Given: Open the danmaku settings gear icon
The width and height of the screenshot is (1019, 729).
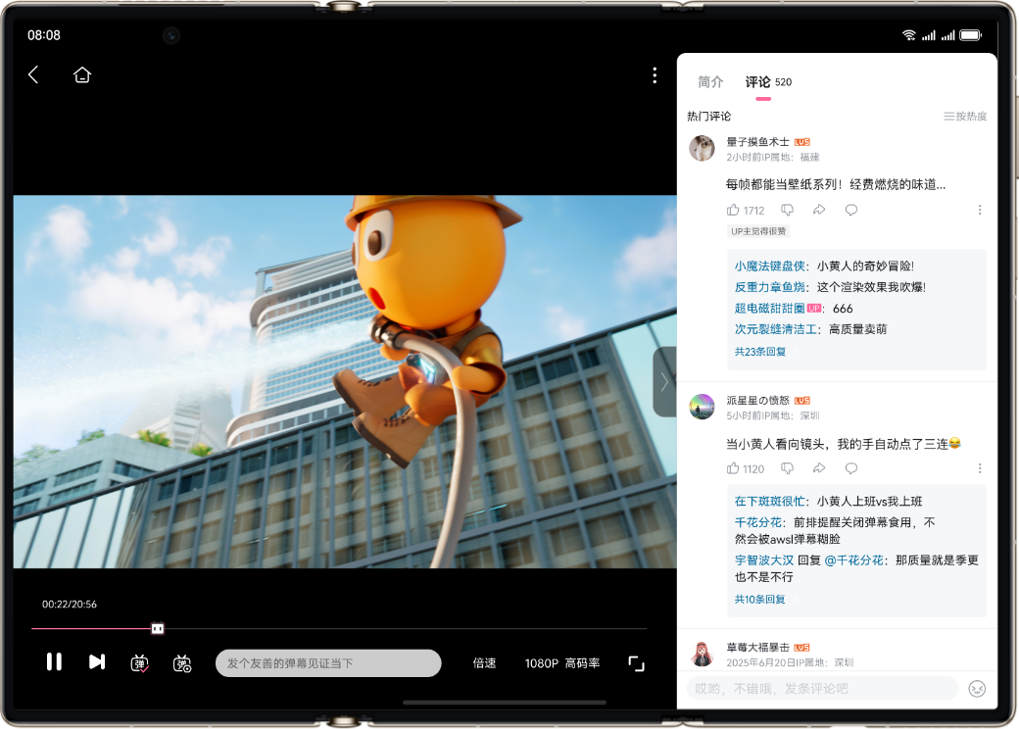Looking at the screenshot, I should (x=181, y=662).
